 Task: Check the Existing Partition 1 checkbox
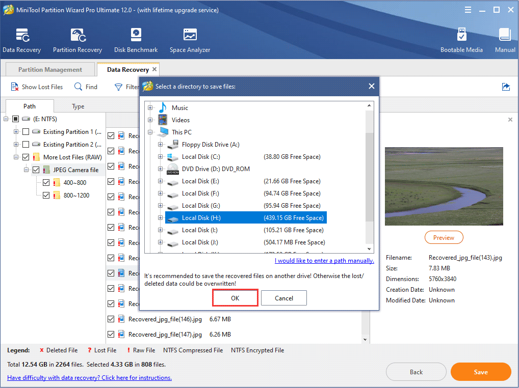26,131
